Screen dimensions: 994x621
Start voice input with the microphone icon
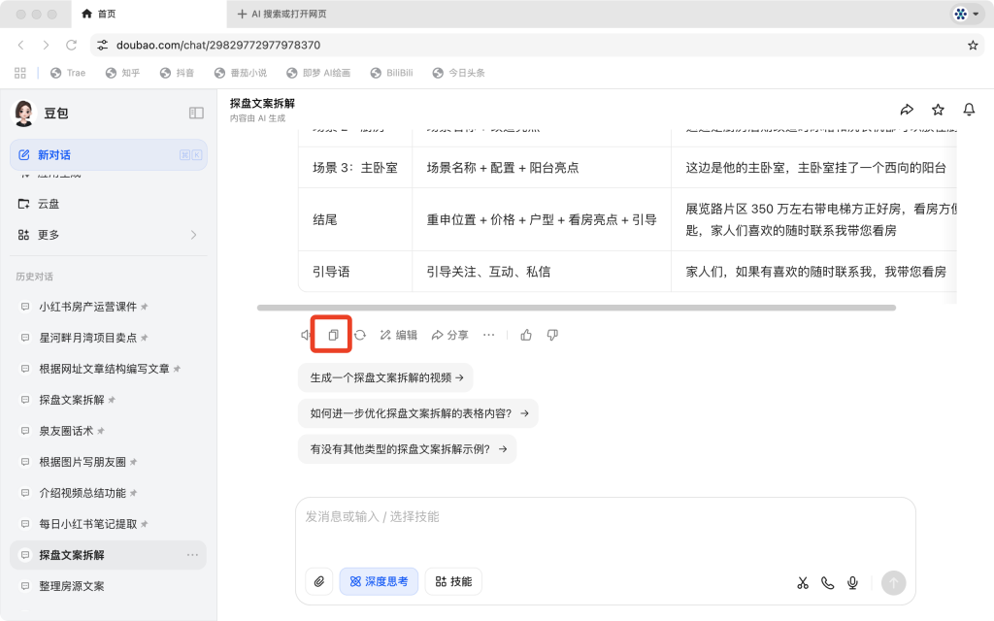click(x=852, y=582)
